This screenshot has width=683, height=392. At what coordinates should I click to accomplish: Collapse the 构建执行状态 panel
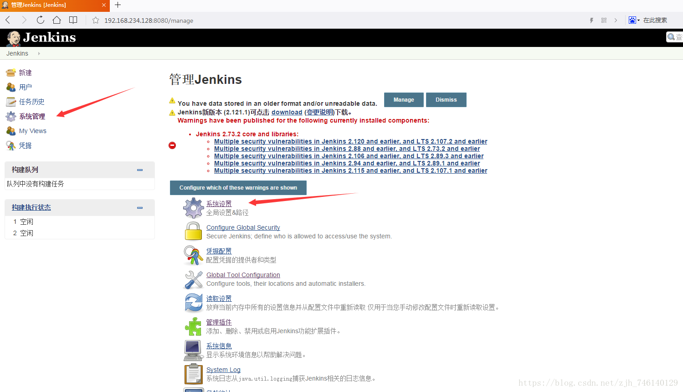[x=140, y=207]
